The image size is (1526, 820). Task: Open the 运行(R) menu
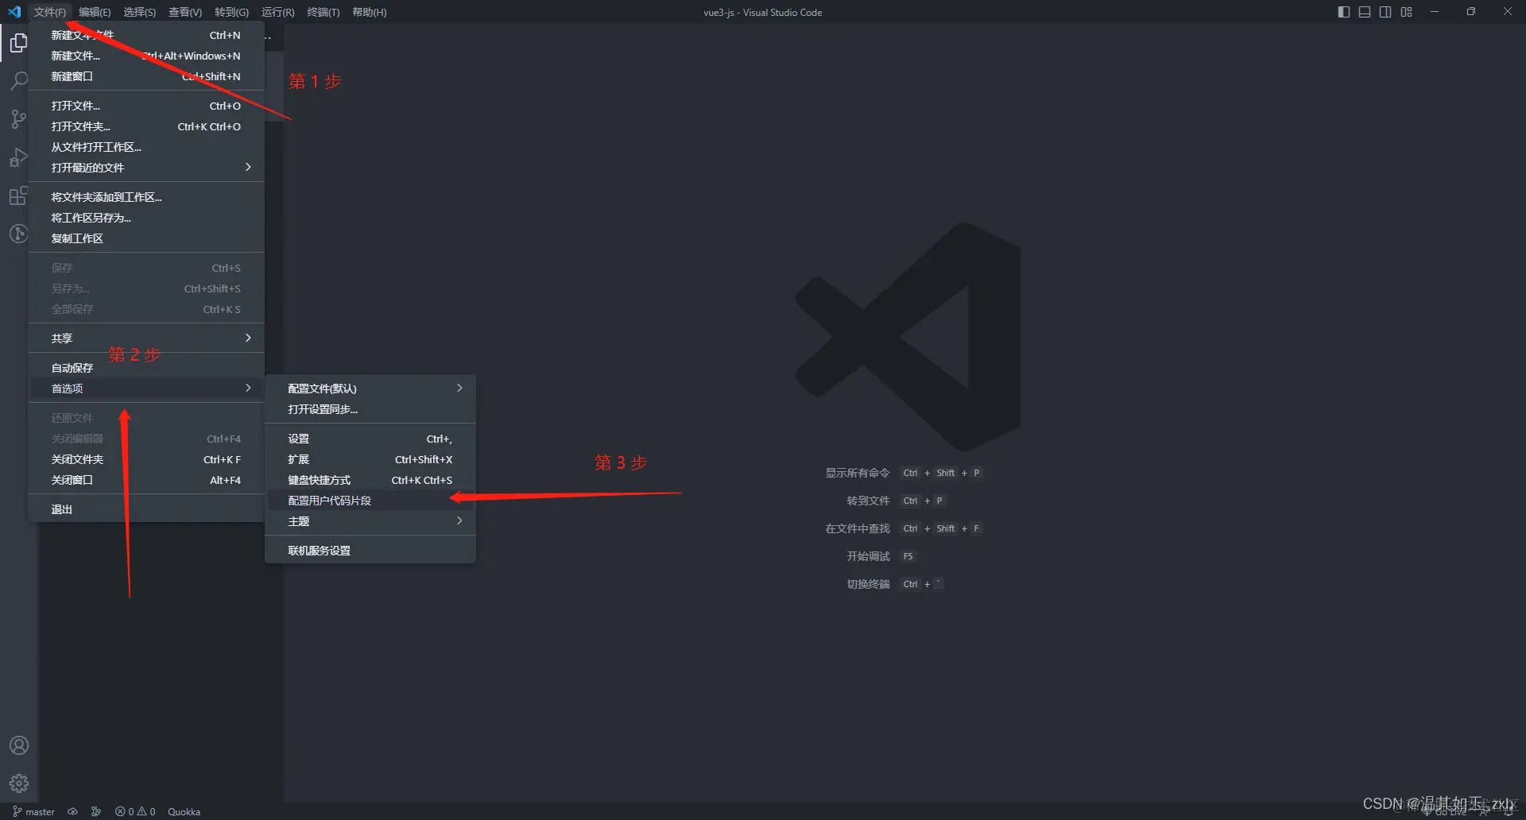278,12
